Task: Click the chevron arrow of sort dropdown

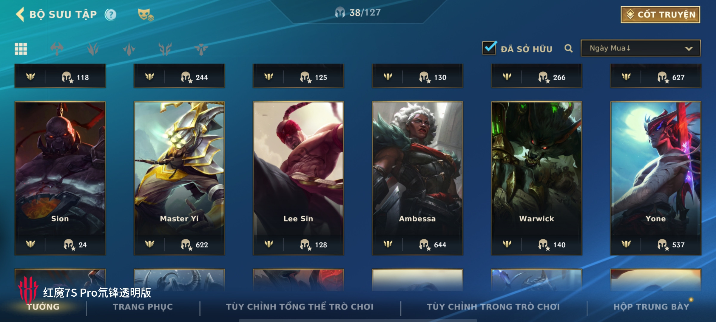Action: 689,49
